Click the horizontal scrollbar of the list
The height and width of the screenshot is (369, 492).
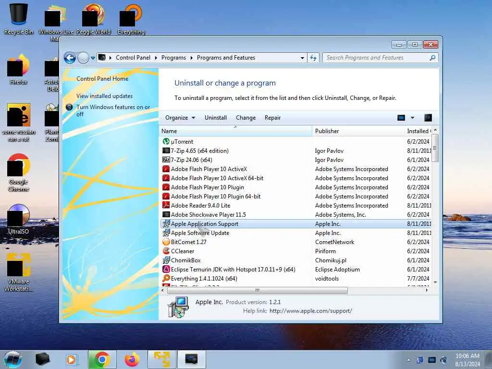258,291
